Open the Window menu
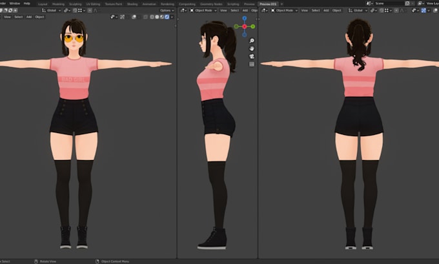 [x=14, y=3]
